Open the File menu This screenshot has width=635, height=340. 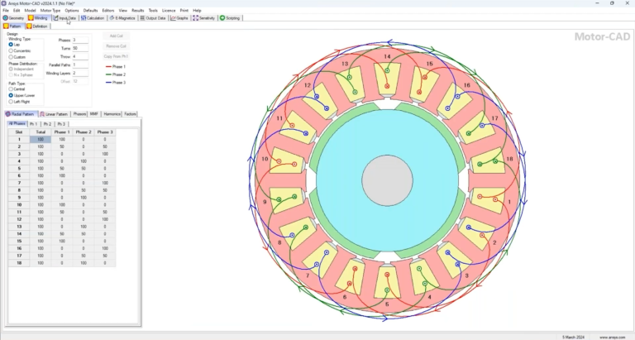pyautogui.click(x=6, y=10)
